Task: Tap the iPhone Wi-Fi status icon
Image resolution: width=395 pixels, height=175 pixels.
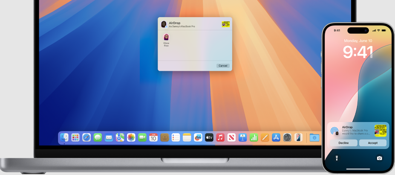Action: pos(379,30)
